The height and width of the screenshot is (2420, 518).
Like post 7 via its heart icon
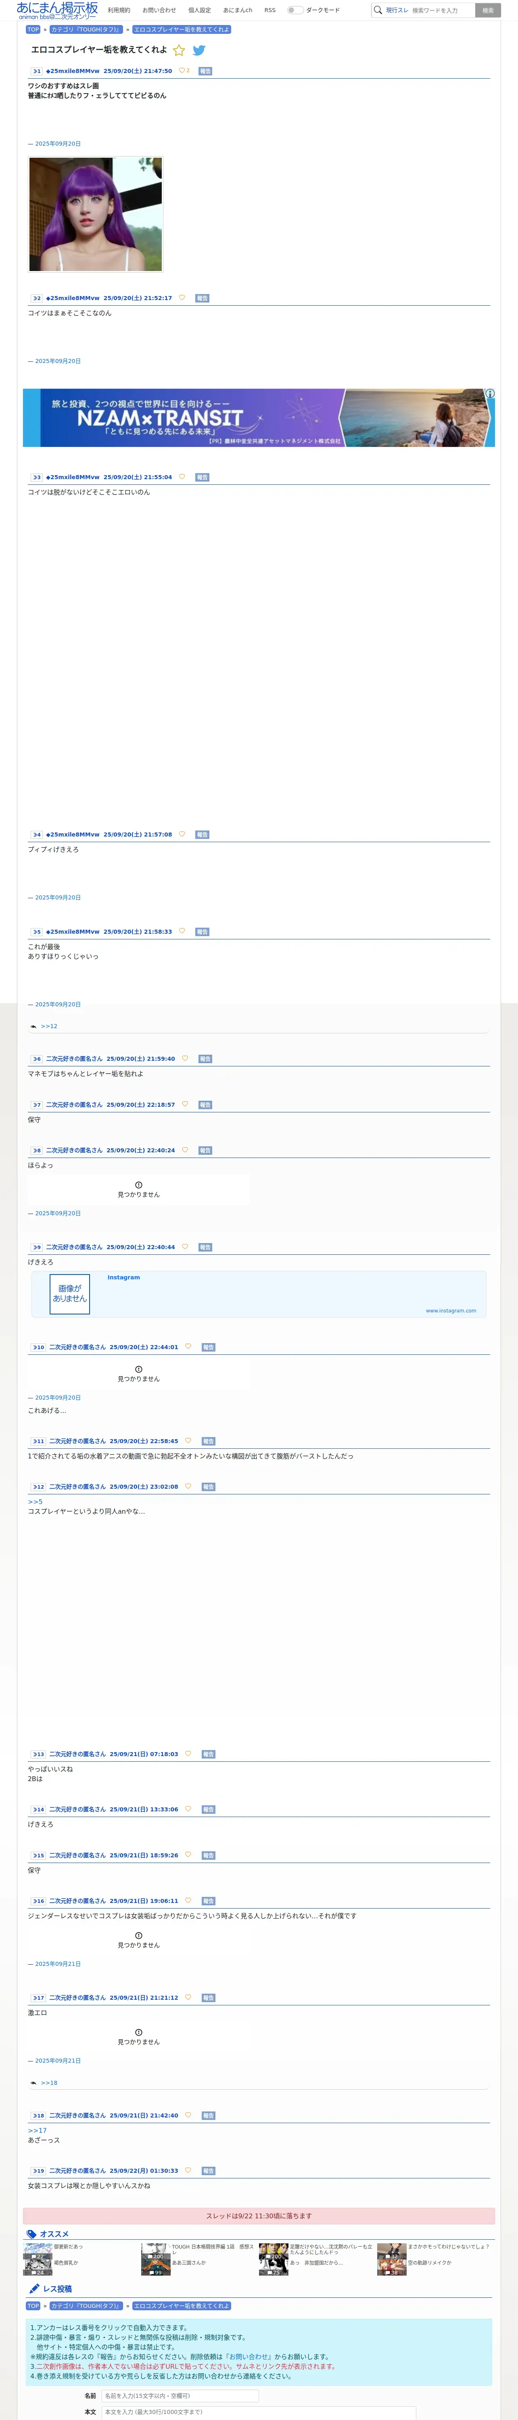pyautogui.click(x=185, y=1105)
